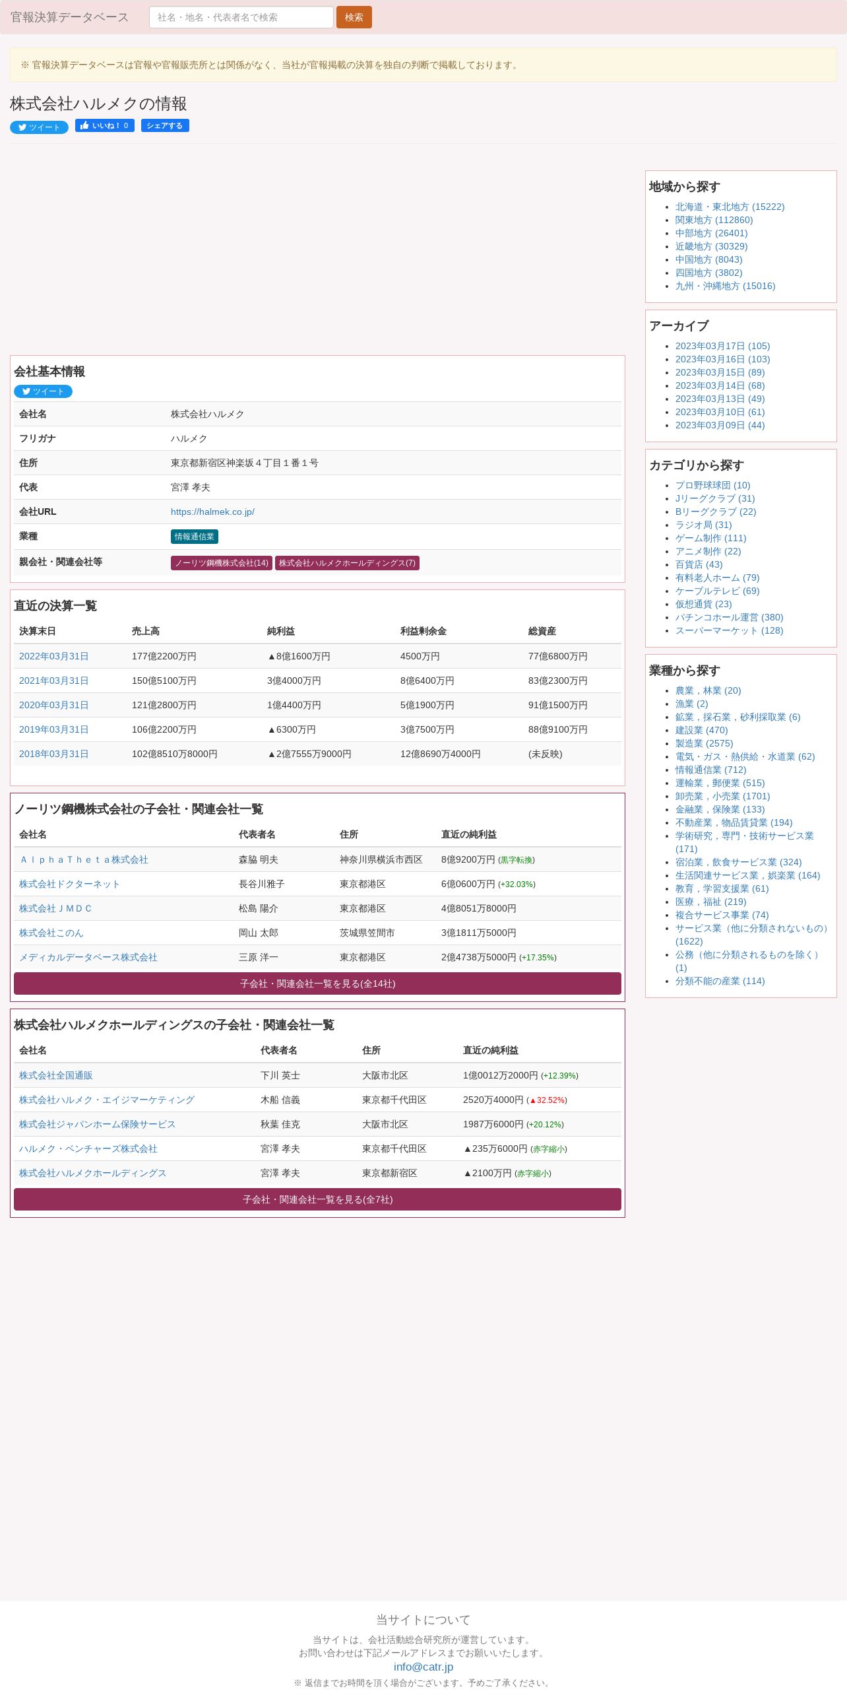This screenshot has width=847, height=1695.
Task: Click 子会社・関連会社一覧を見る(全14社) button
Action: coord(317,983)
